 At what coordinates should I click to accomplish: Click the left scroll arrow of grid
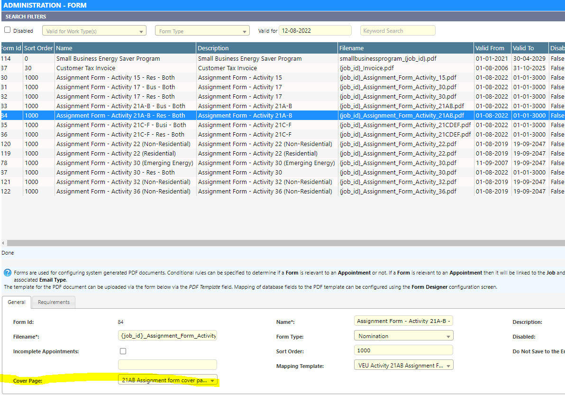pyautogui.click(x=3, y=243)
